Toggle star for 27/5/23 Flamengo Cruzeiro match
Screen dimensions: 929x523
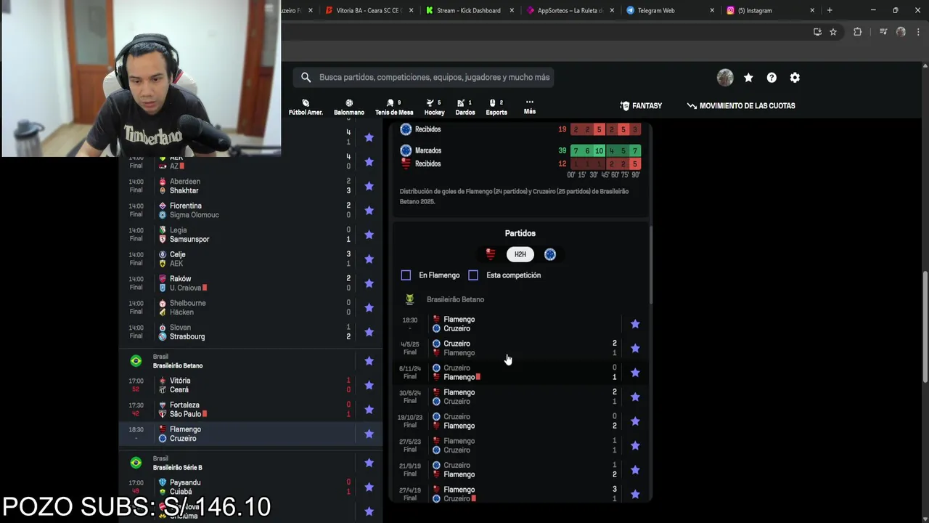coord(635,446)
